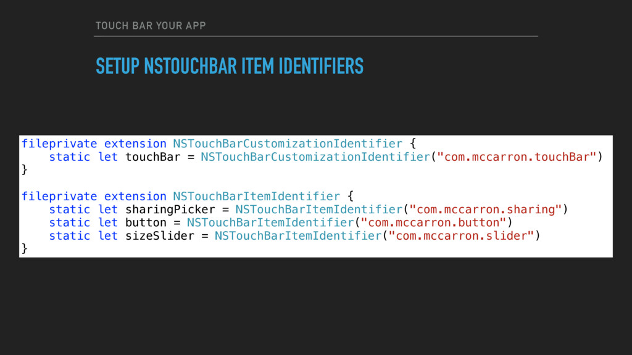Click the 'sharingPicker' constant name
Screen dimensions: 632x355
[170, 210]
